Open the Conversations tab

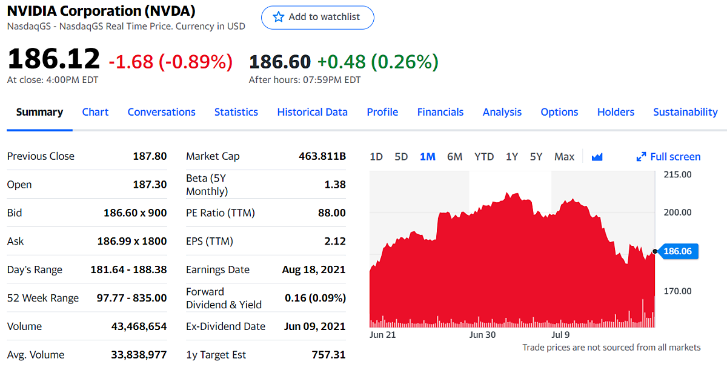coord(161,112)
